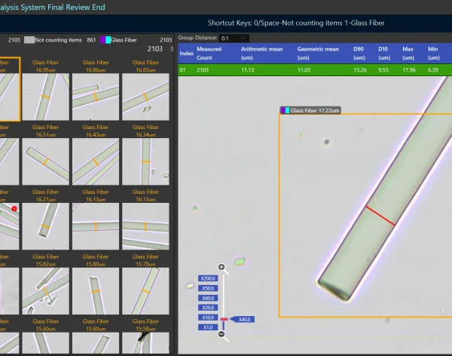This screenshot has width=452, height=356.
Task: Pick the Glass Fiber 15.80um thumbnail
Action: pos(96,290)
